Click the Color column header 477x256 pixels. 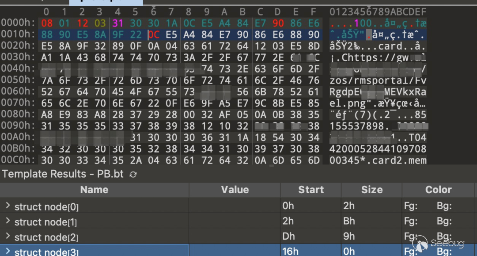[x=438, y=190]
